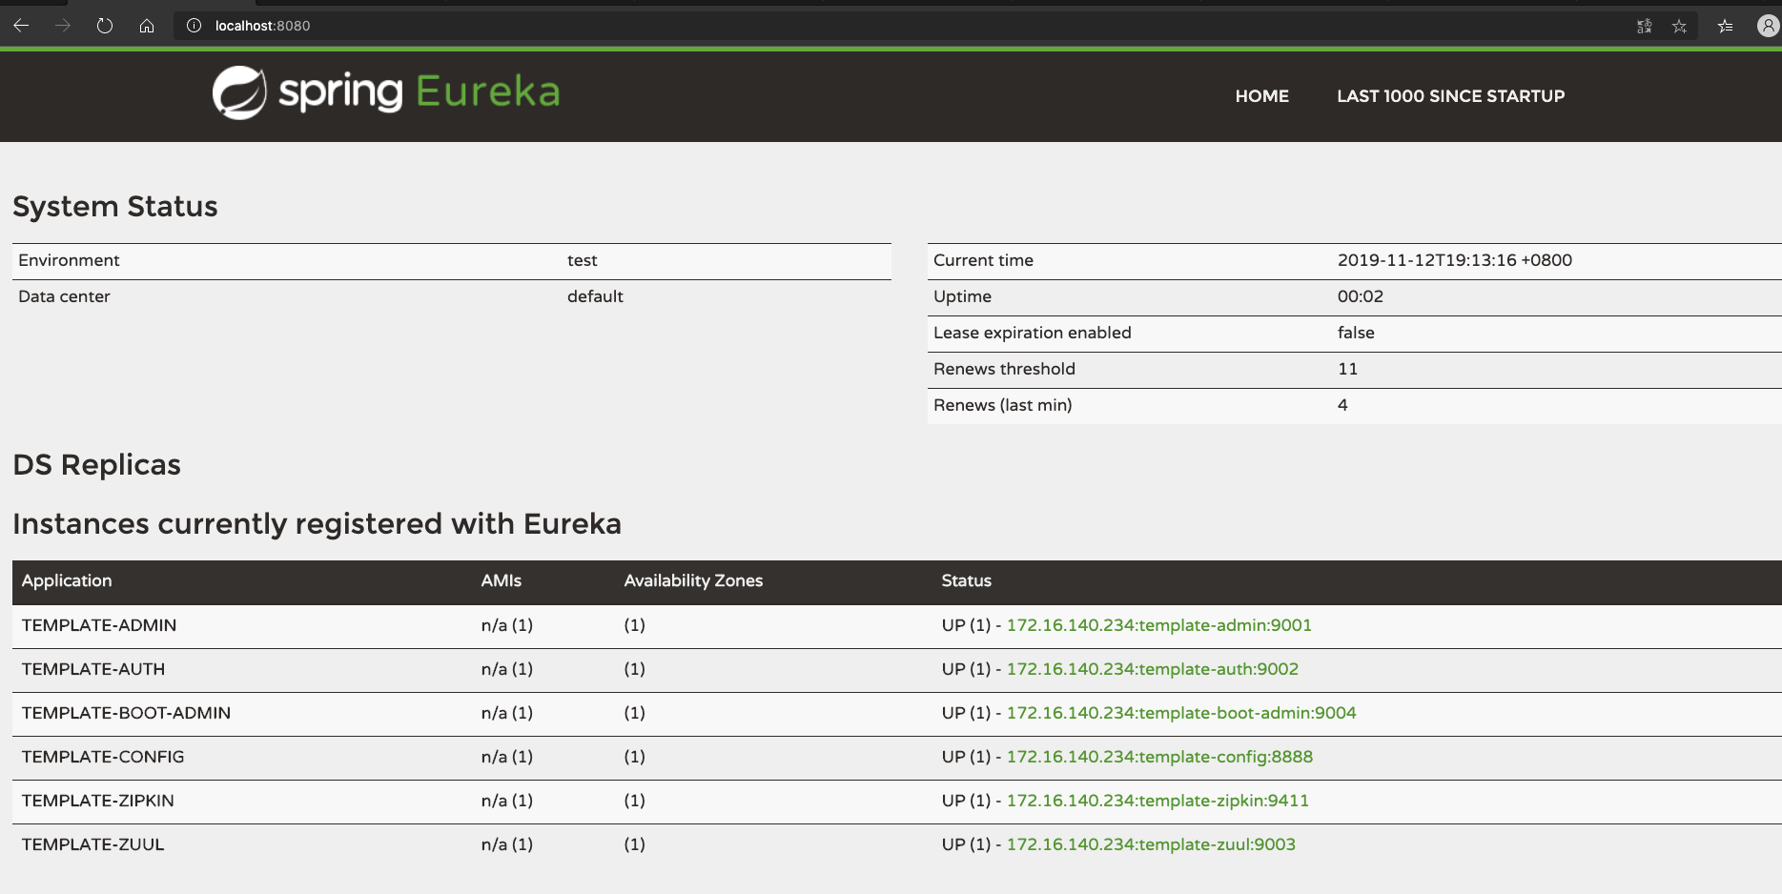Viewport: 1782px width, 894px height.
Task: Select the TEMPLATE-AUTH application name
Action: tap(93, 669)
